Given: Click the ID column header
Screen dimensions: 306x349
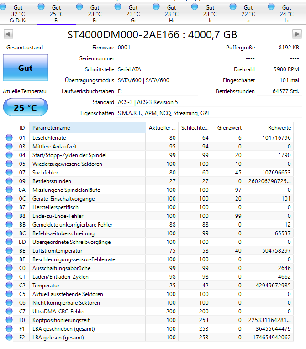Looking at the screenshot, I should 22,128.
